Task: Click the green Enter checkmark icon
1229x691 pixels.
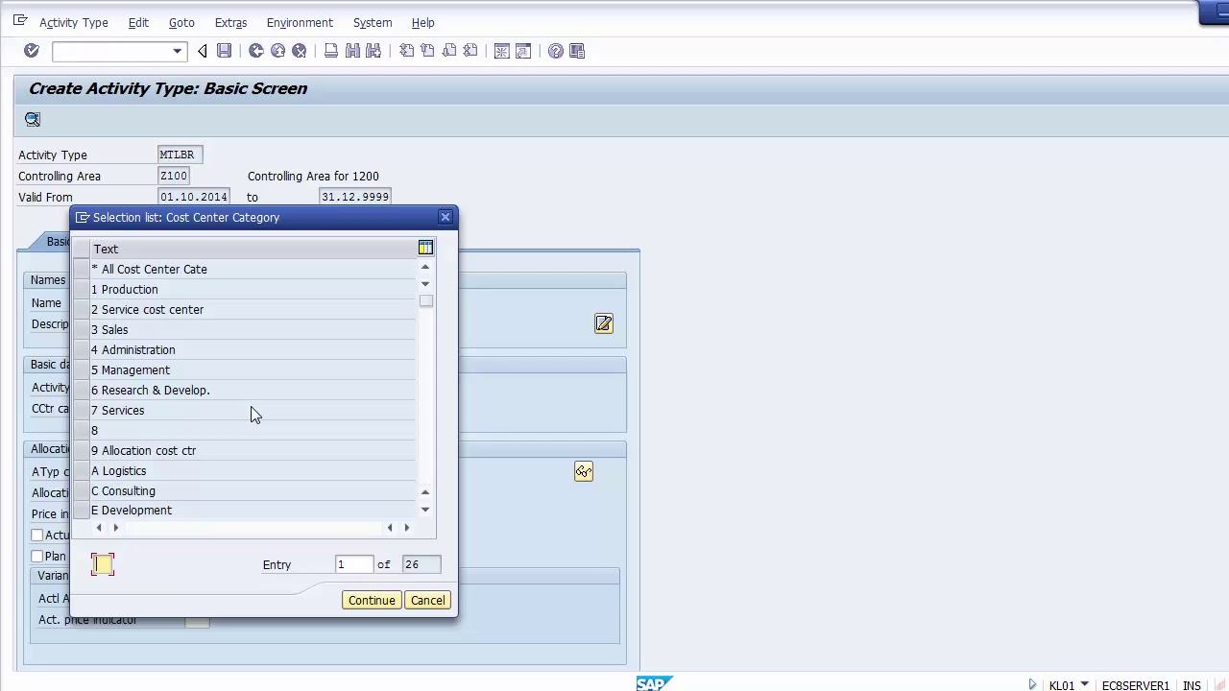Action: 32,51
